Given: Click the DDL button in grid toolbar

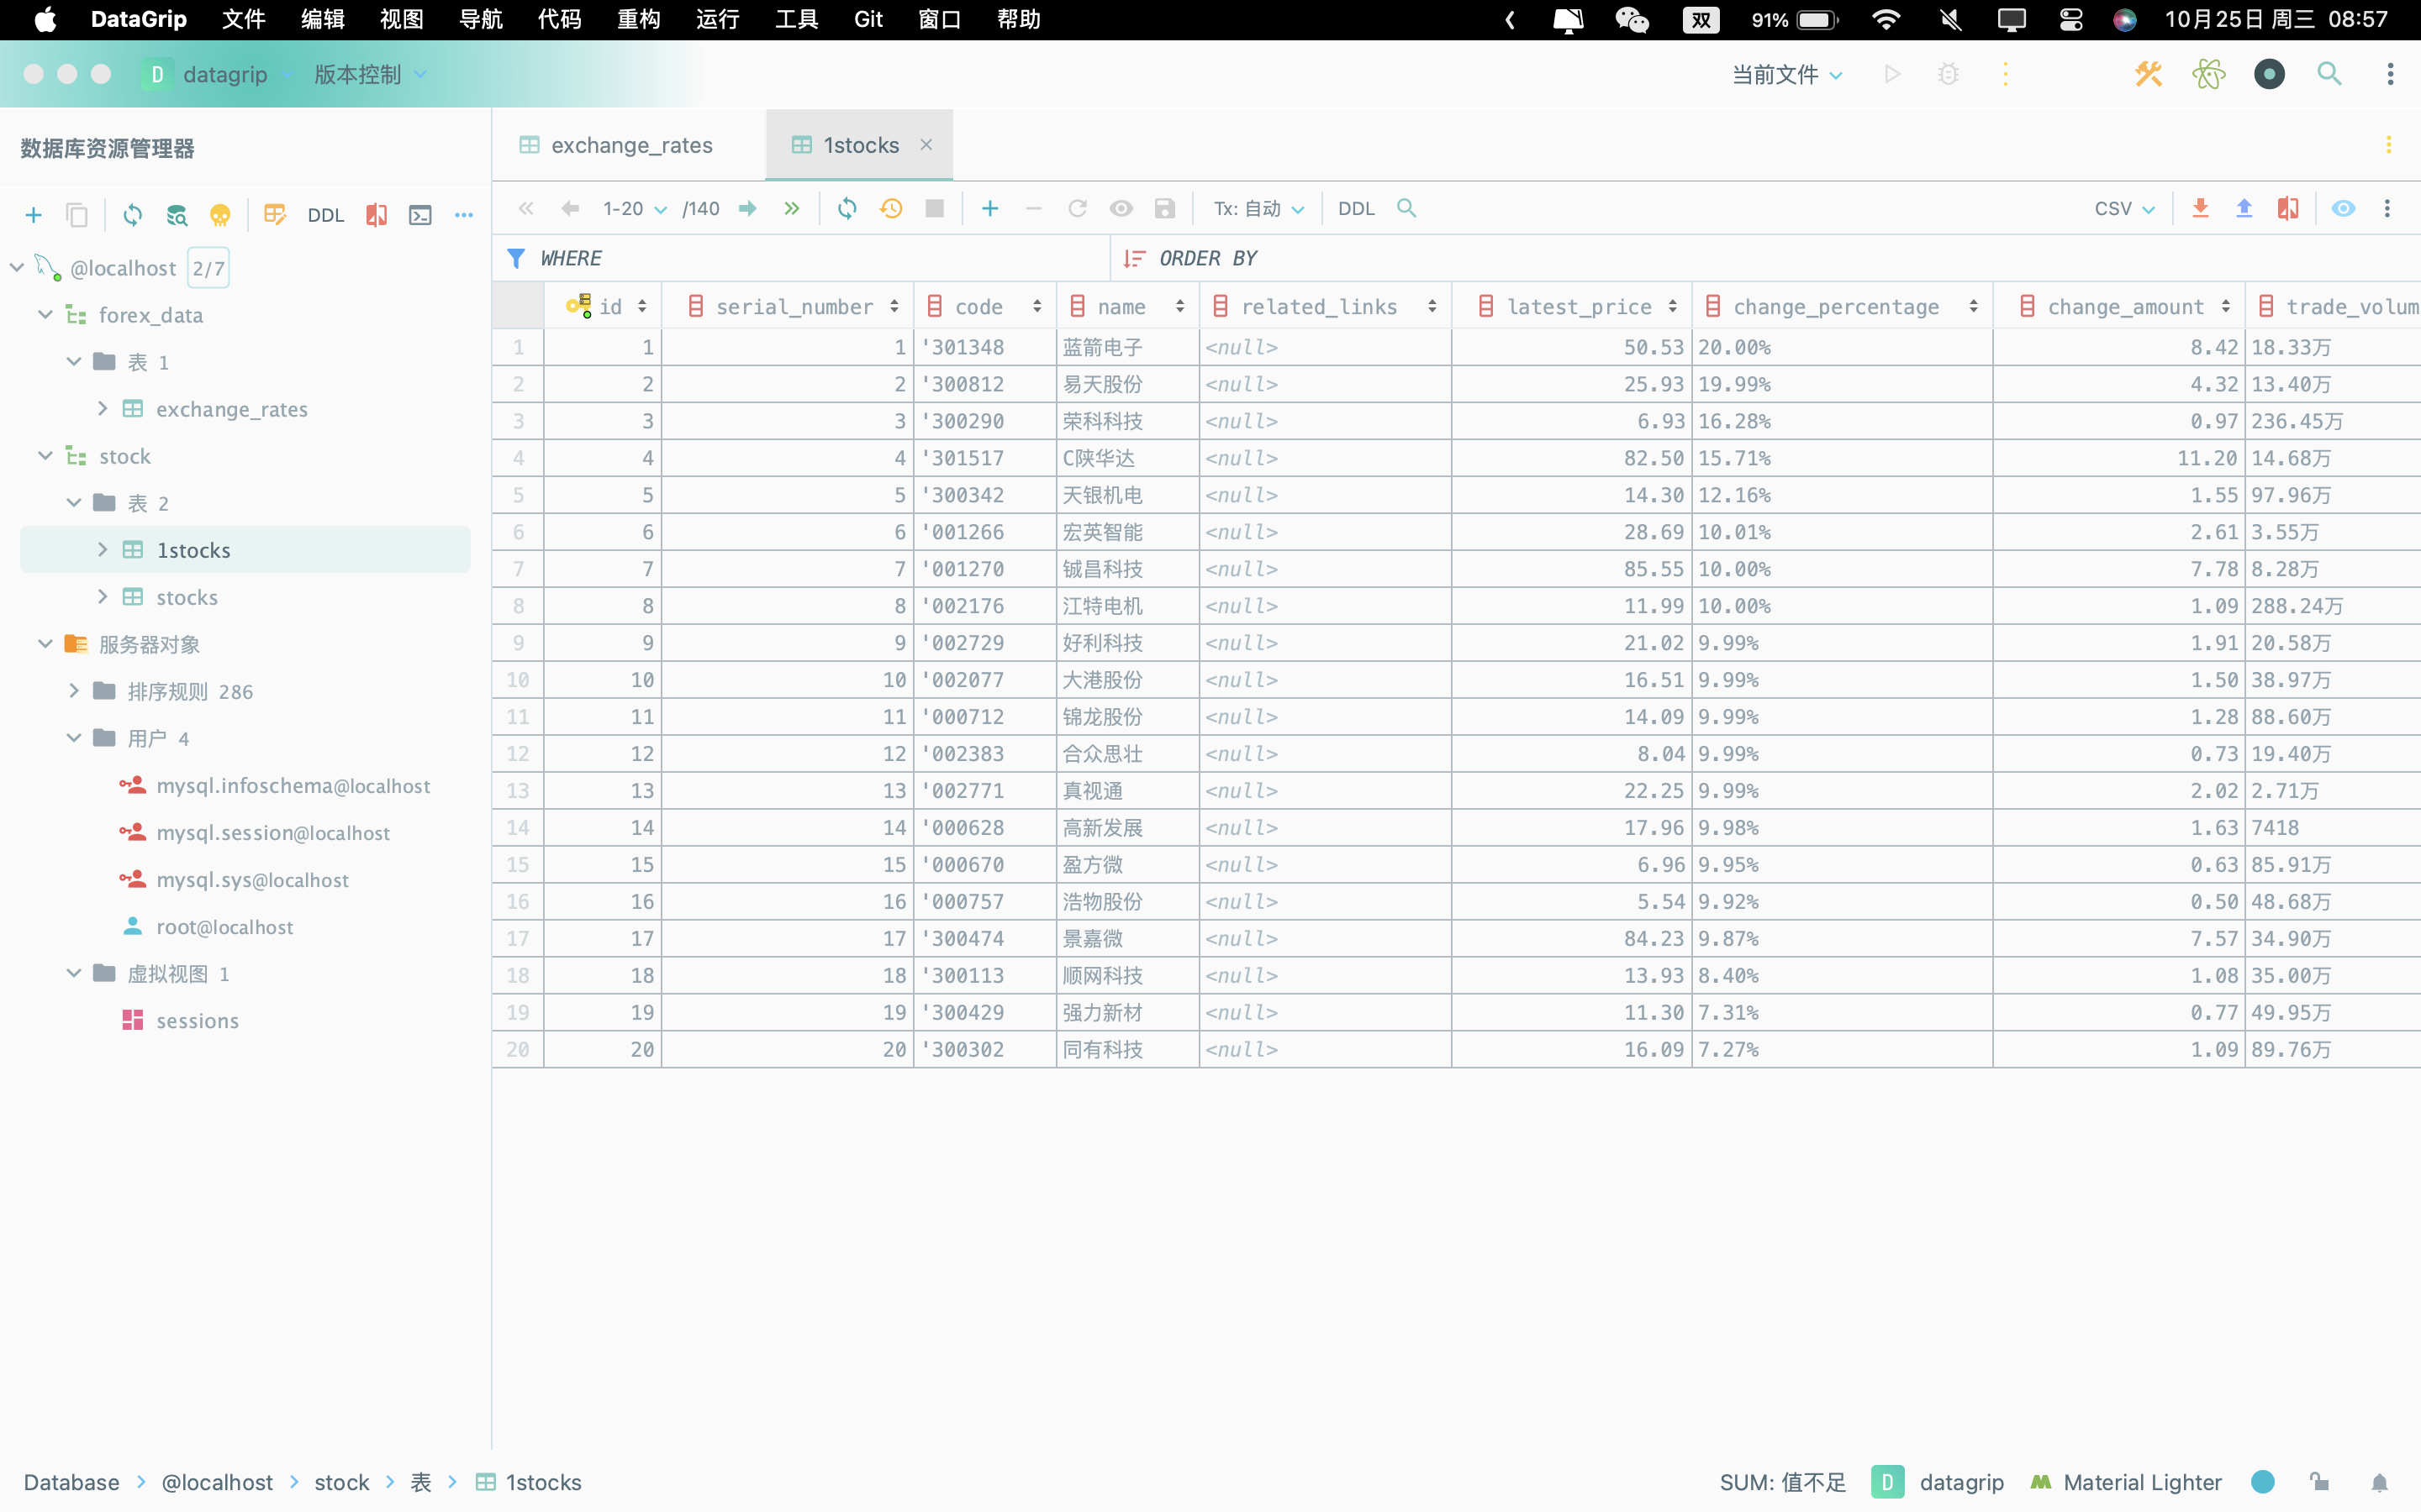Looking at the screenshot, I should (x=1356, y=208).
